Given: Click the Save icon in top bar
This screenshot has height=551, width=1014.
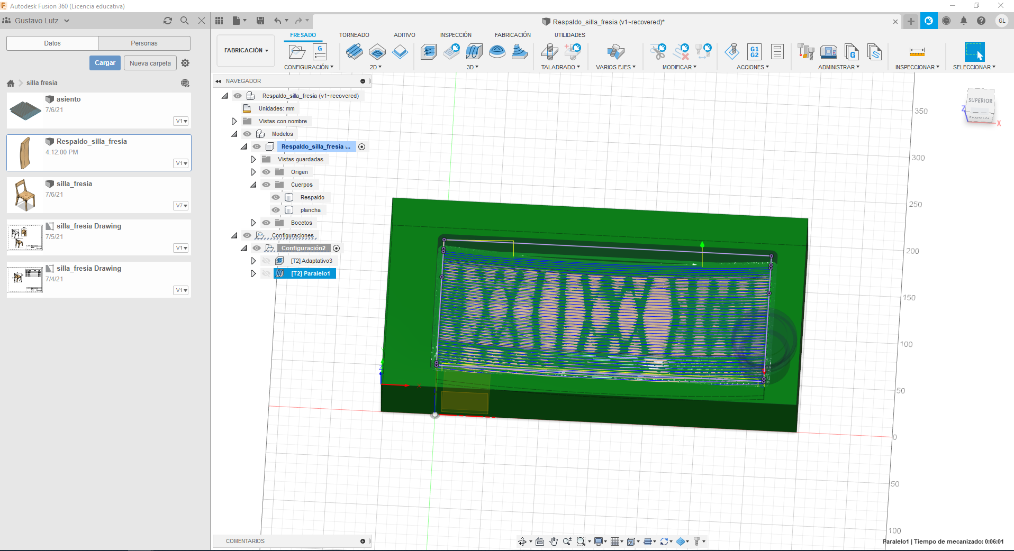Looking at the screenshot, I should 260,21.
